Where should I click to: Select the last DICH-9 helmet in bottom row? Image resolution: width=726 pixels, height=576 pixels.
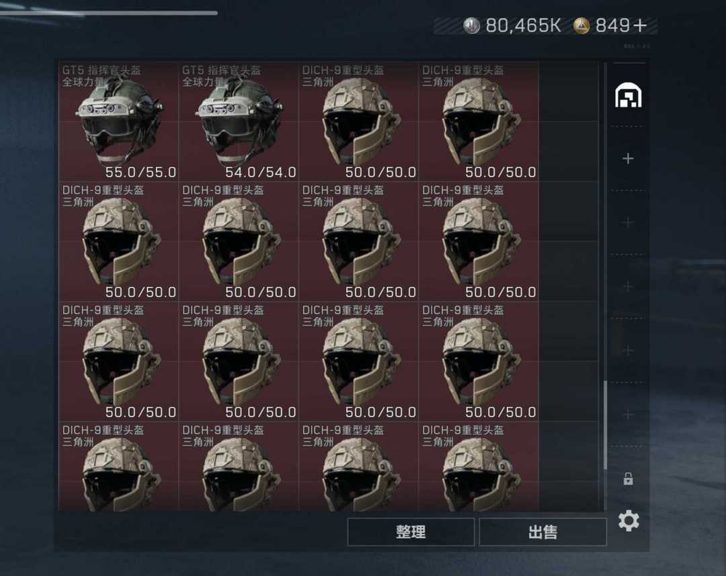pos(479,466)
